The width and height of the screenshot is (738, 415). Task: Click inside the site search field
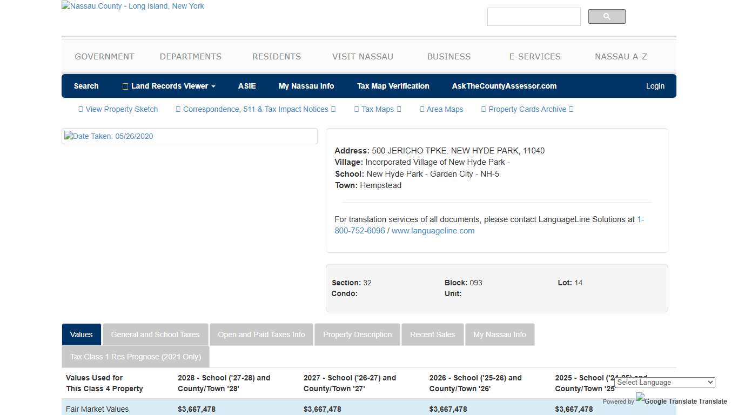pyautogui.click(x=533, y=16)
